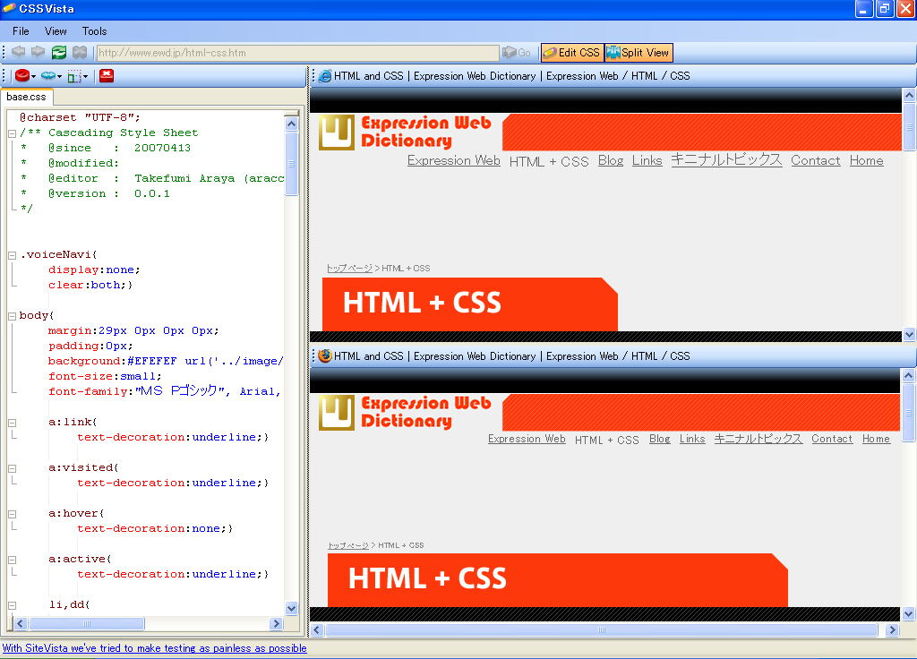The height and width of the screenshot is (659, 917).
Task: Click the Go button next to the address bar
Action: (x=517, y=53)
